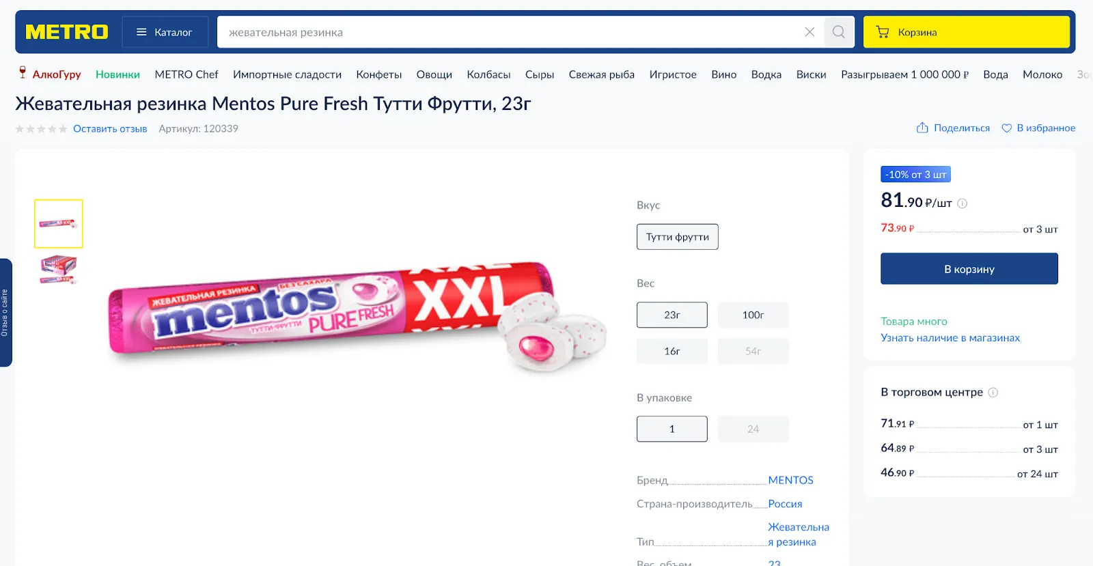
Task: Click info icon beside В торговом центре
Action: pyautogui.click(x=993, y=393)
